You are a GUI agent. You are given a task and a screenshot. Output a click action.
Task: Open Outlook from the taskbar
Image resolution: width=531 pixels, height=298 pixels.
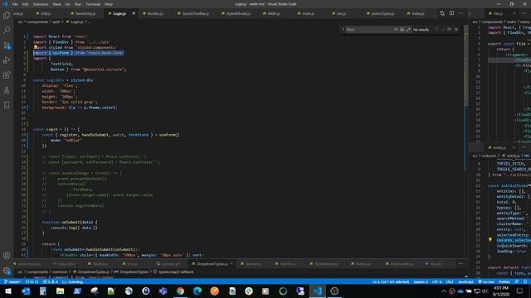click(x=26, y=291)
